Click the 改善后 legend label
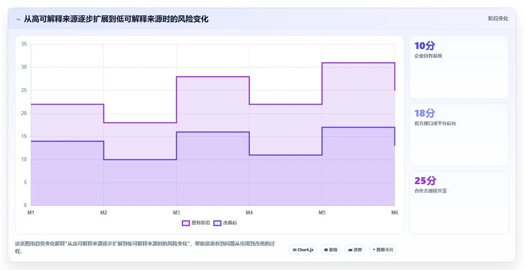This screenshot has width=524, height=270. 230,223
